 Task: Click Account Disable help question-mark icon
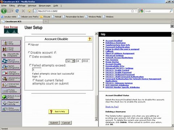tap(90, 39)
